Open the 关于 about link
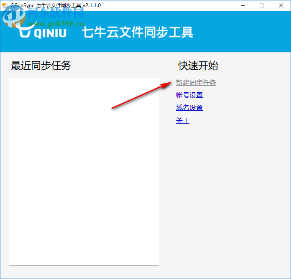The height and width of the screenshot is (279, 291). pyautogui.click(x=183, y=121)
